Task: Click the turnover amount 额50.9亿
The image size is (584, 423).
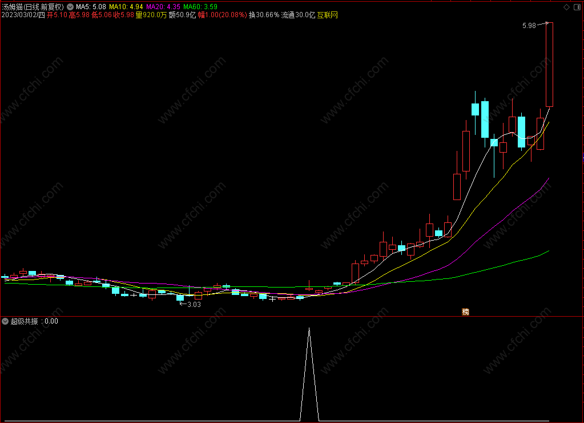Action: (182, 15)
